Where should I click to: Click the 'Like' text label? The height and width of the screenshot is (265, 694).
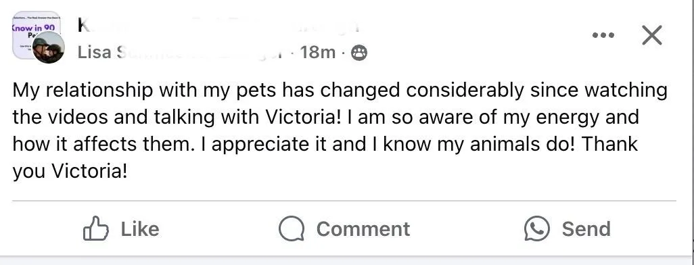[140, 229]
